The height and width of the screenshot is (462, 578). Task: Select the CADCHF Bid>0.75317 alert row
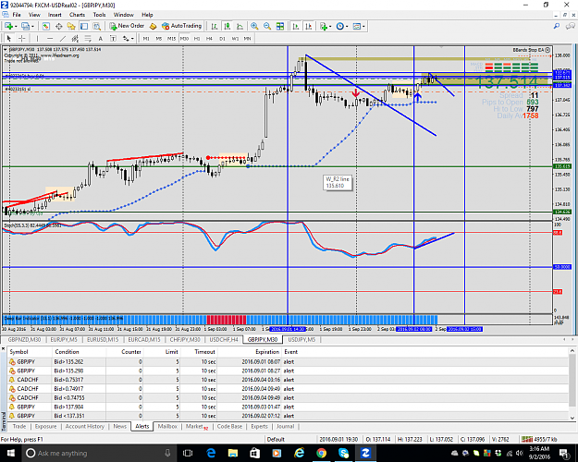click(x=288, y=380)
